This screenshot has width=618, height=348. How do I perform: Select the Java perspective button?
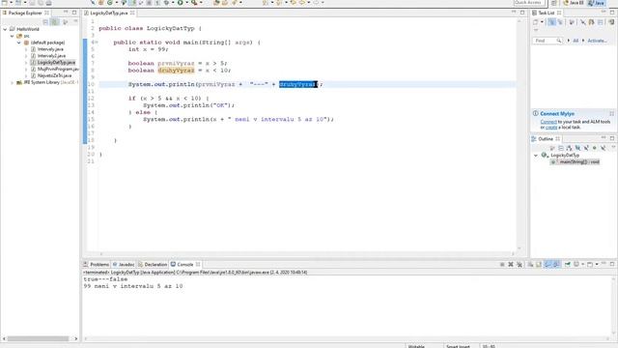(597, 3)
